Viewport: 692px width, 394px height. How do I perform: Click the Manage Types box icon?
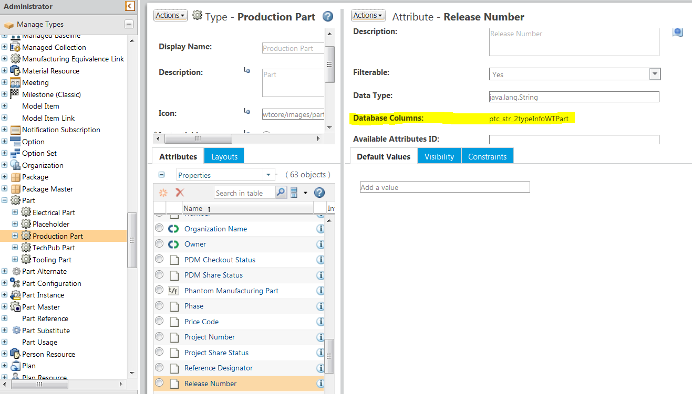8,25
